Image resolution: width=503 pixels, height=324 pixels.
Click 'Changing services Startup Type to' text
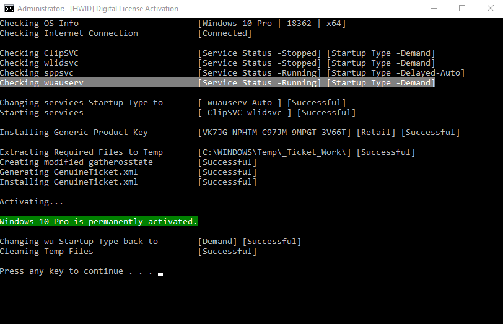[82, 103]
